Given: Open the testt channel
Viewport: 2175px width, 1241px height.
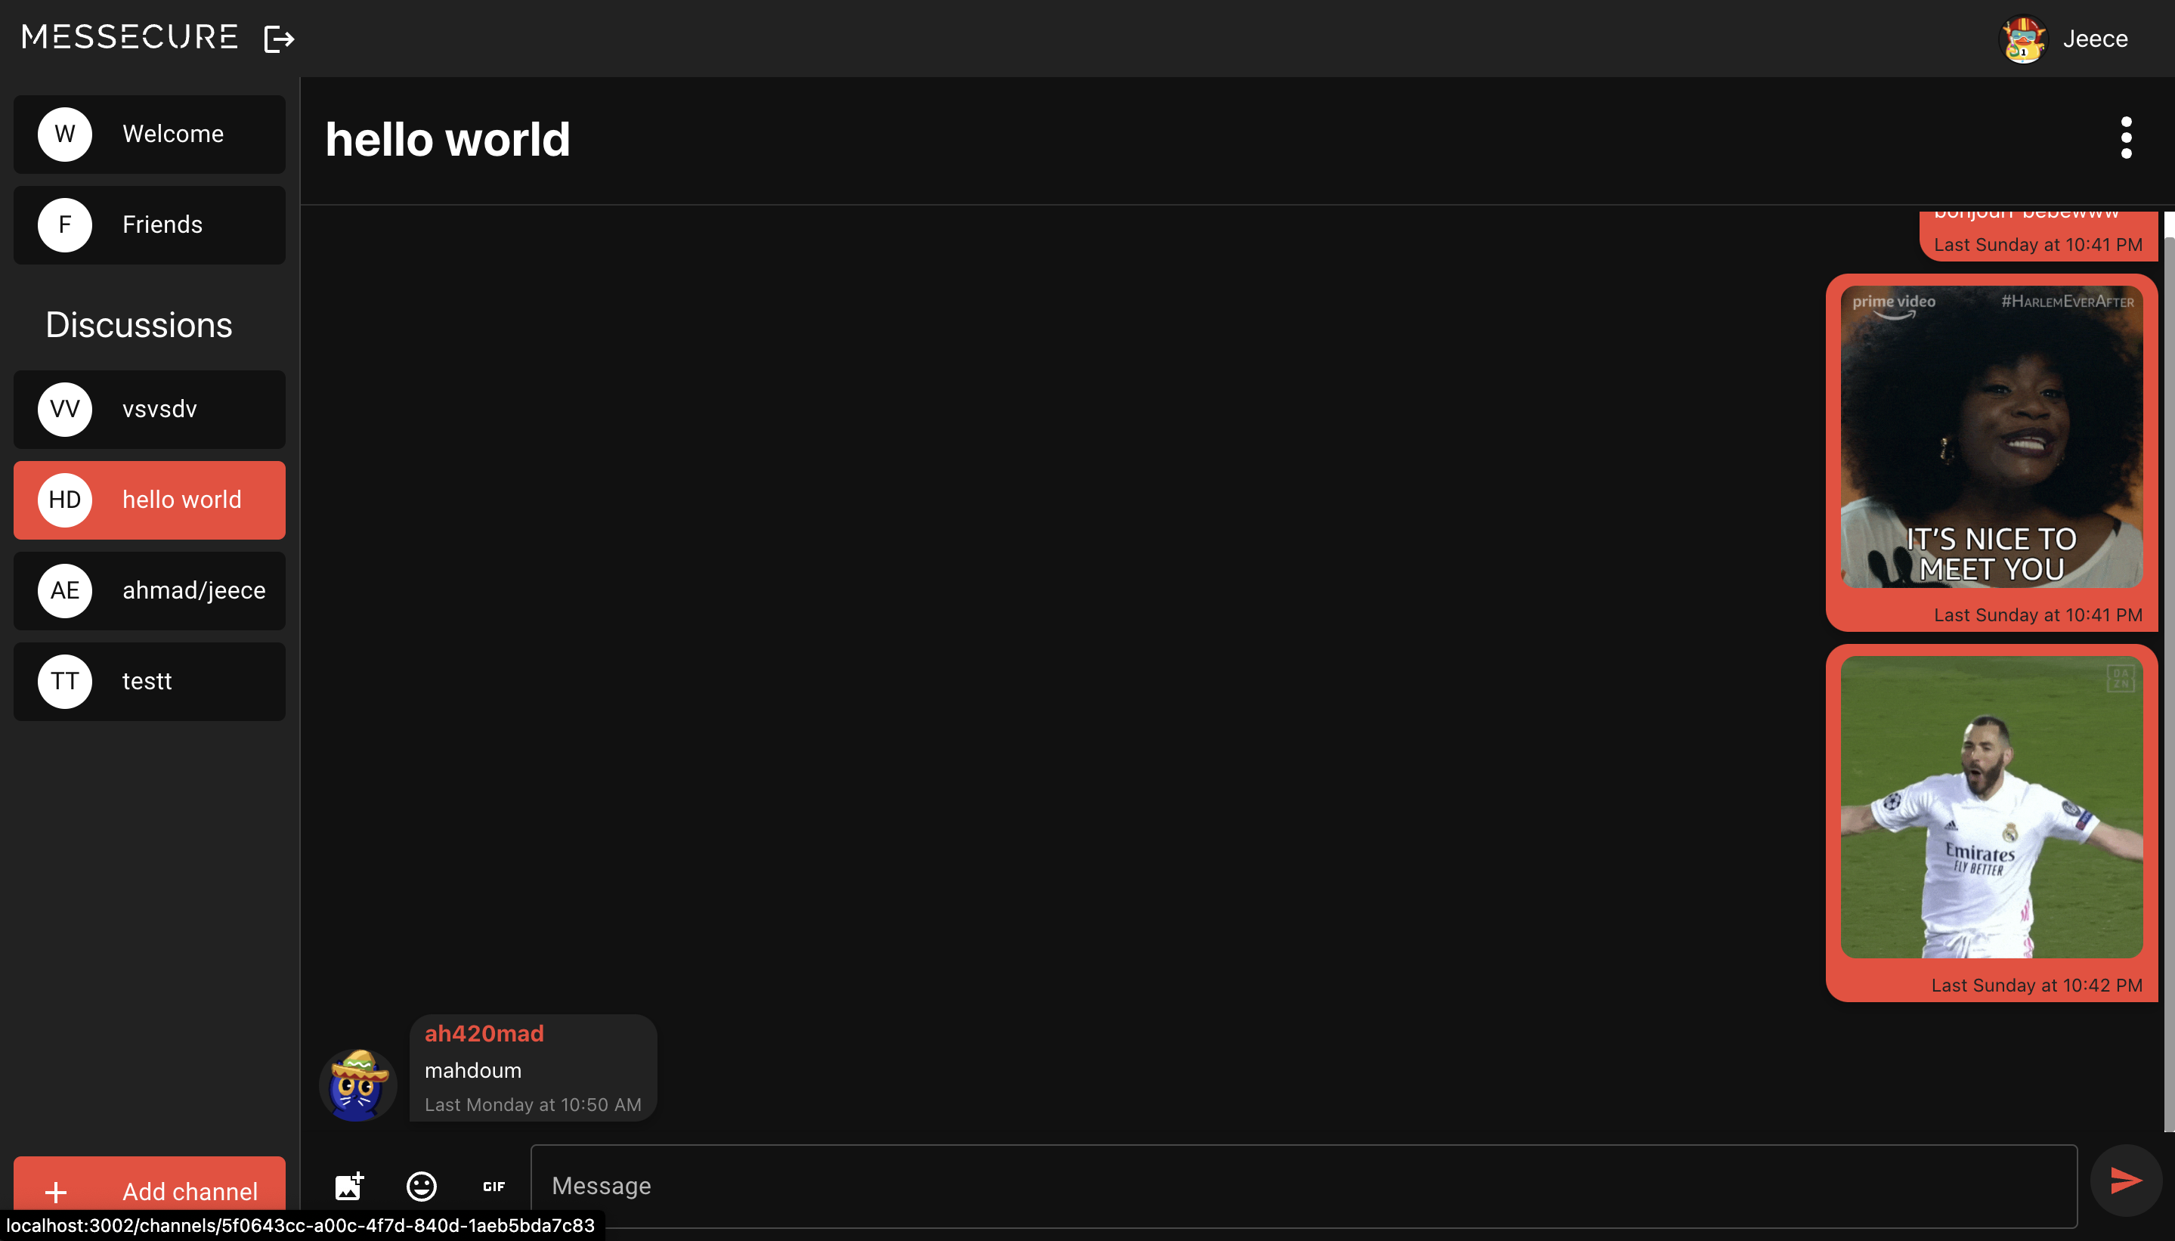Looking at the screenshot, I should 149,682.
